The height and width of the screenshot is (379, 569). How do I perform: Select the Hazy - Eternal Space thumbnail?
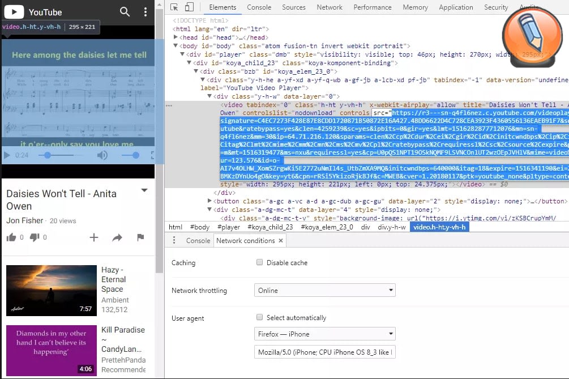[x=51, y=290]
